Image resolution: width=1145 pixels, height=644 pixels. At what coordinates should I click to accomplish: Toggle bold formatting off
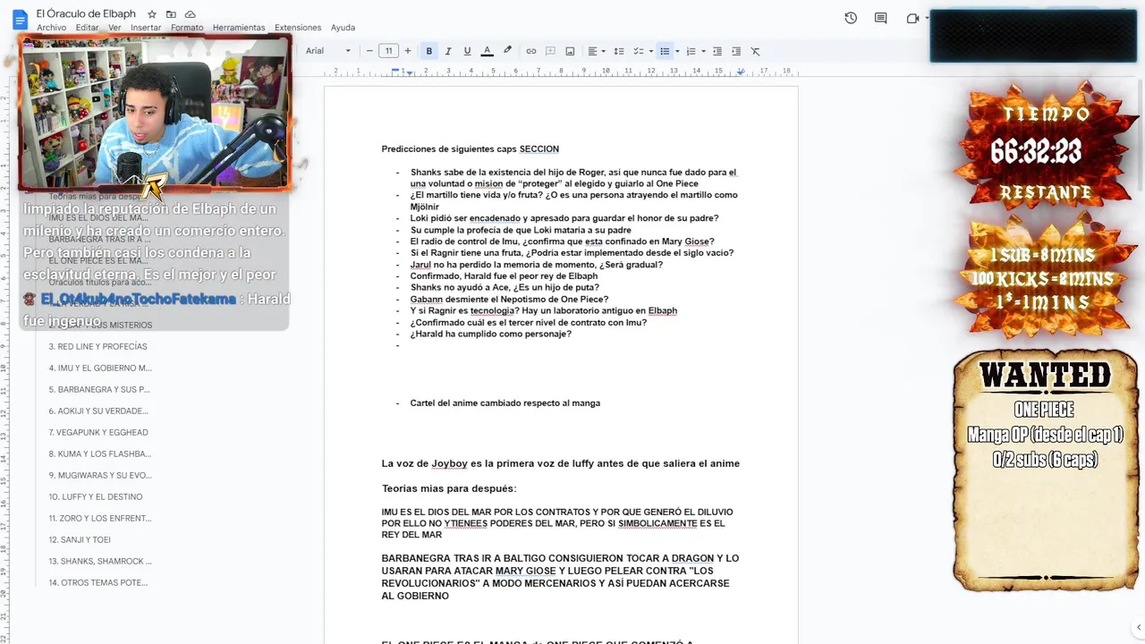[x=428, y=51]
